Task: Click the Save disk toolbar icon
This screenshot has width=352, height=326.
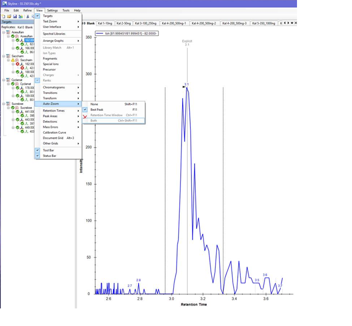Action: click(15, 16)
